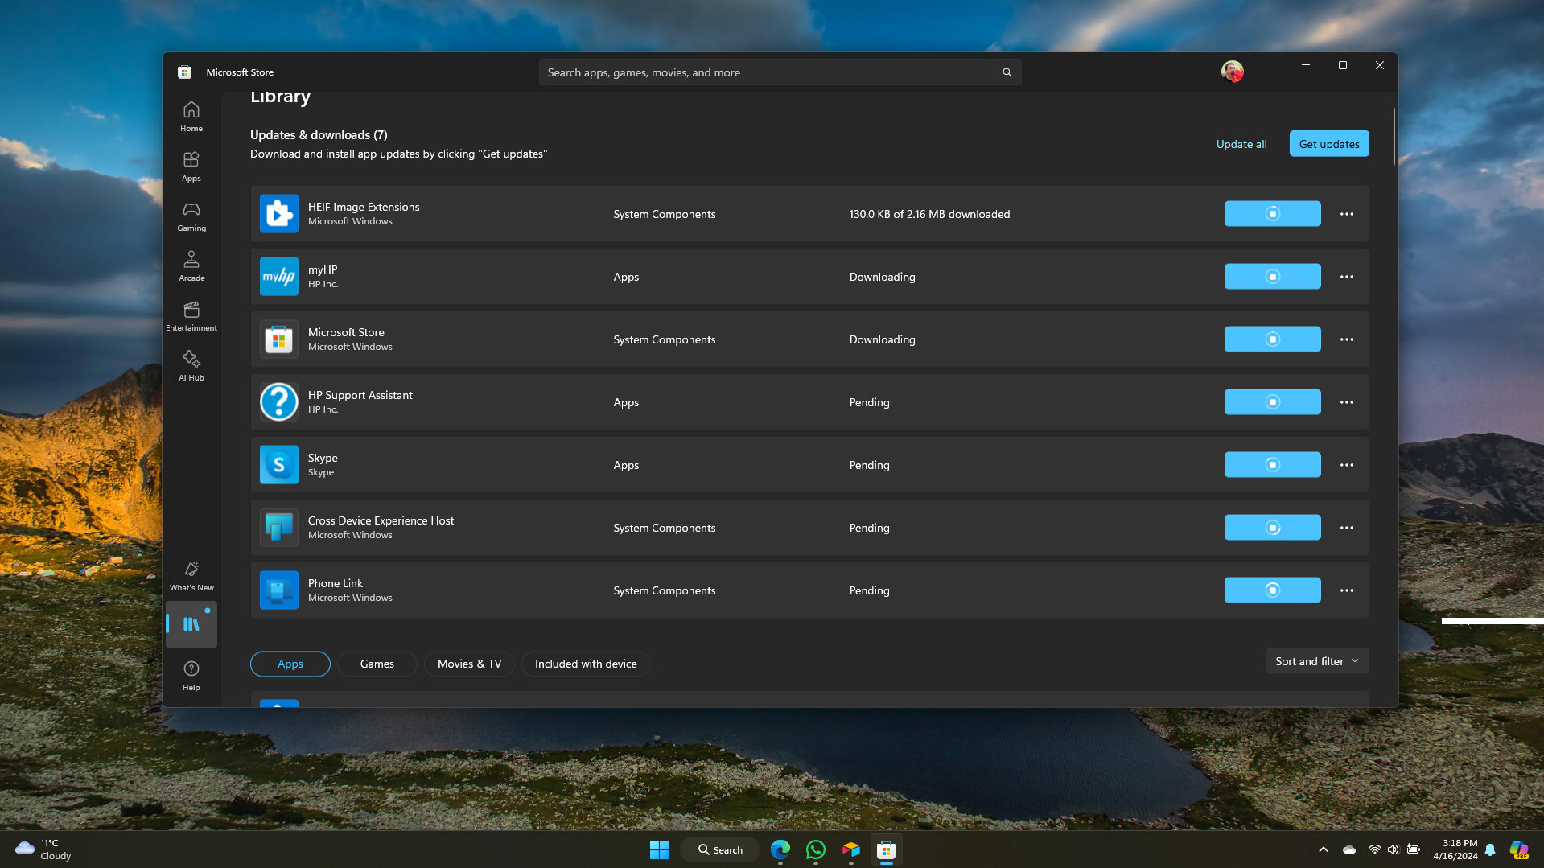Open the What's New section
The image size is (1544, 868).
pyautogui.click(x=191, y=574)
